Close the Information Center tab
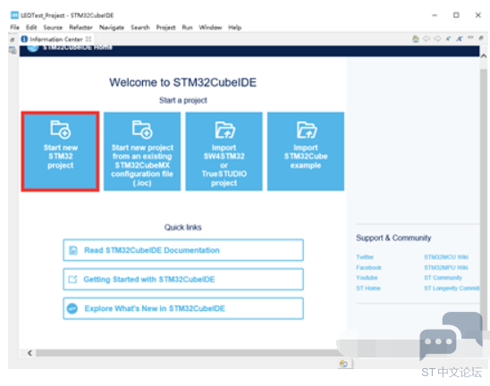490x386 pixels. coord(89,39)
